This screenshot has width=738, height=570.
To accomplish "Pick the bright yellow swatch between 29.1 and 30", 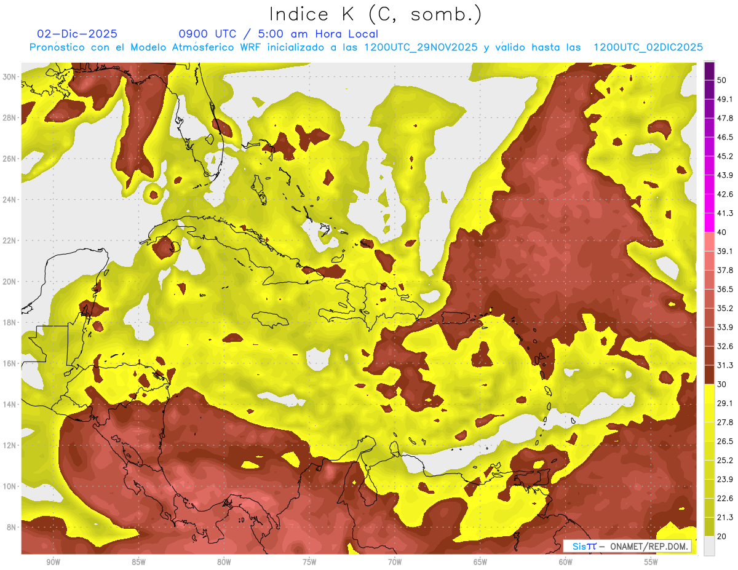I will pyautogui.click(x=709, y=394).
